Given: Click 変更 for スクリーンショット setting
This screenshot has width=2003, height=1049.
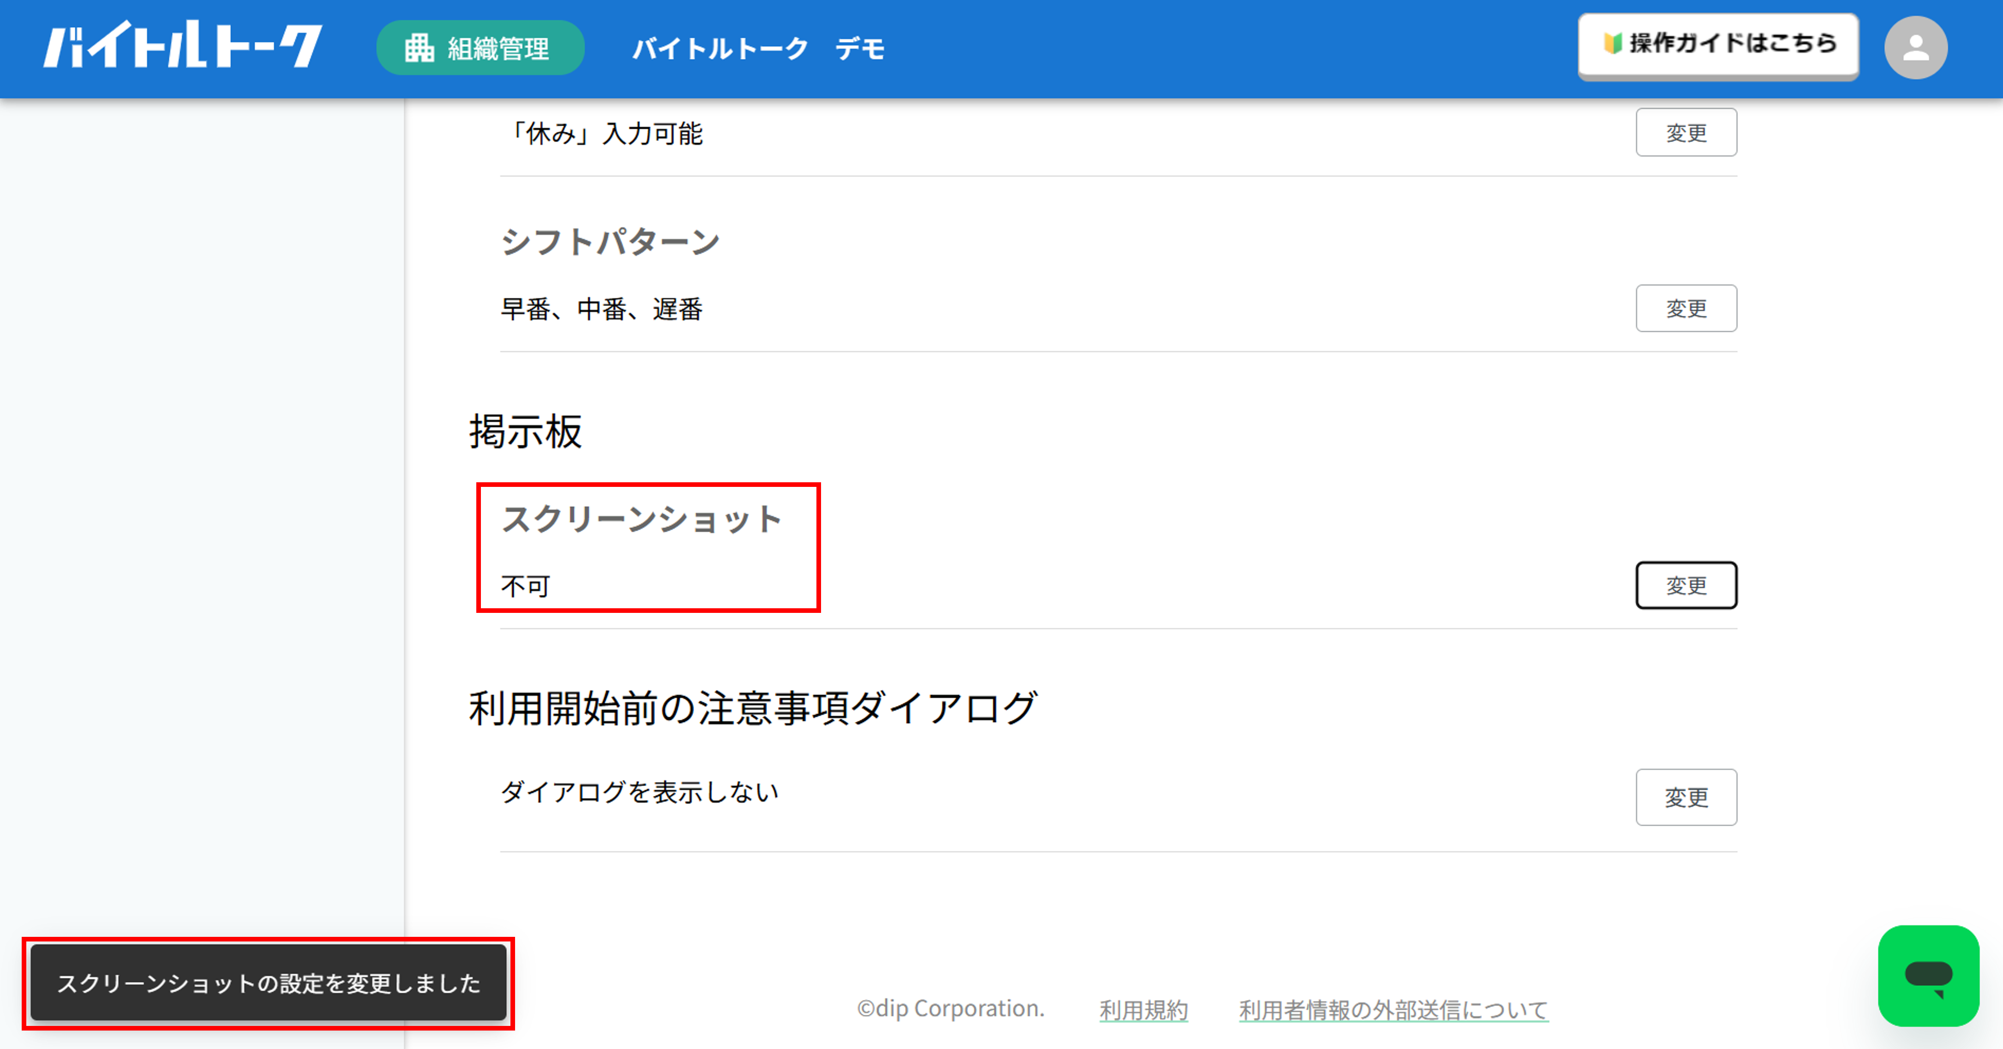Looking at the screenshot, I should click(1686, 586).
